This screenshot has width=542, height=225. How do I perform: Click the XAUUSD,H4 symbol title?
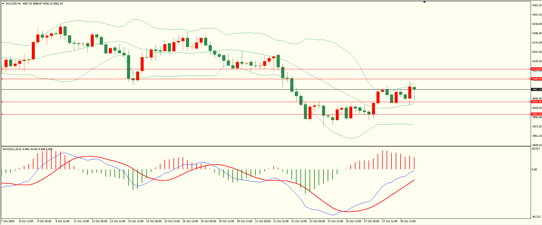[13, 4]
